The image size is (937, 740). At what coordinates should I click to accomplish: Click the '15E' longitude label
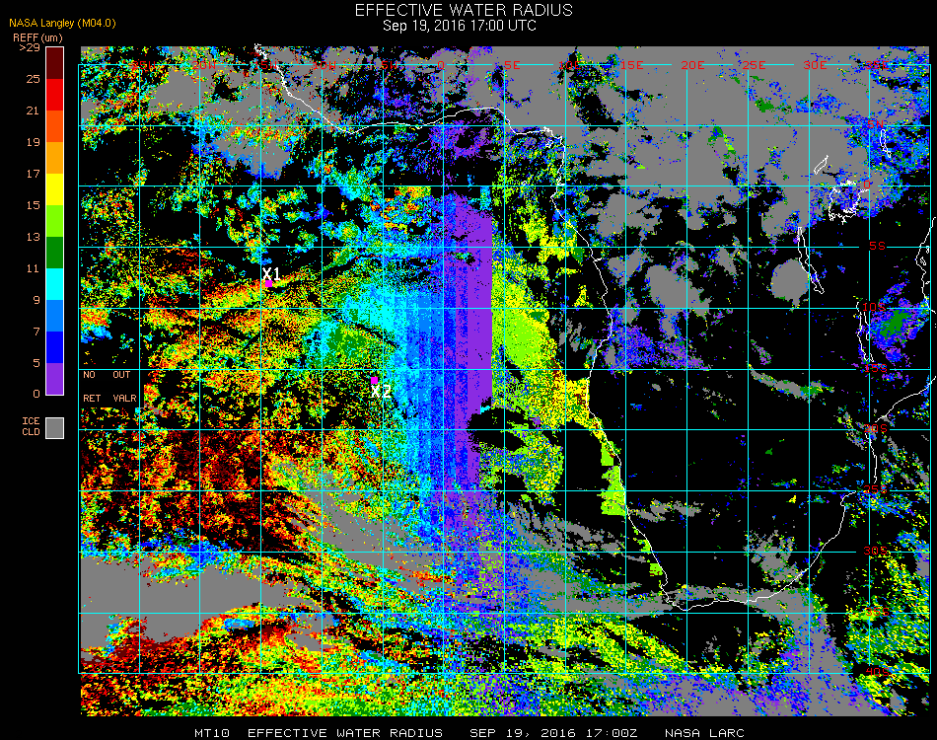pyautogui.click(x=631, y=65)
